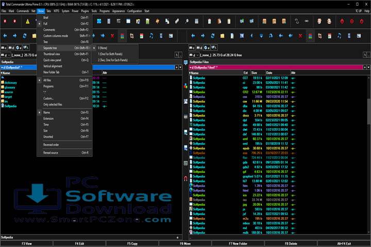Select the Softpedia epub file row

click(x=243, y=148)
